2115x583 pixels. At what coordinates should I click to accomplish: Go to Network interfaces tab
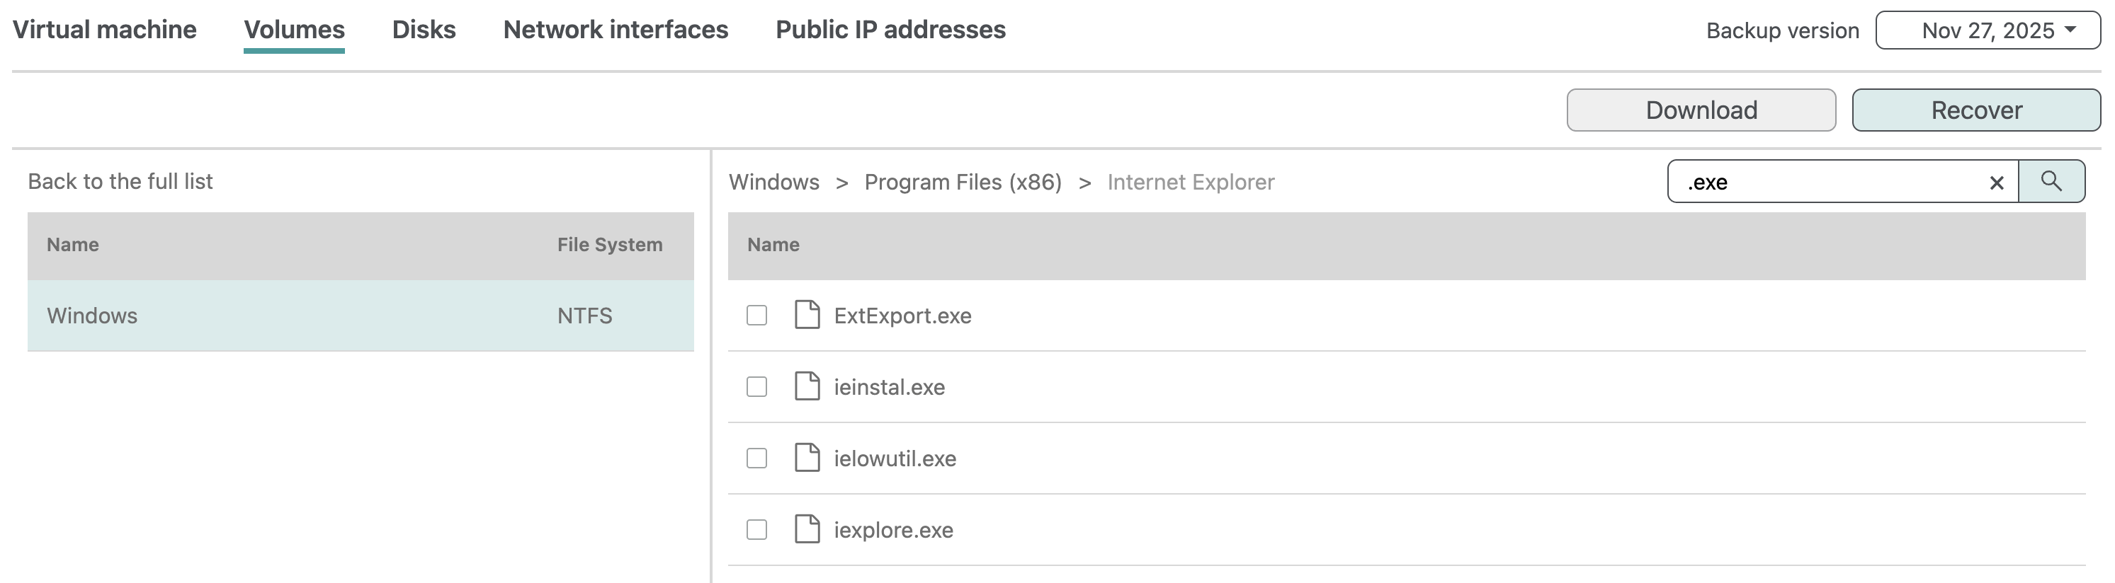(615, 30)
